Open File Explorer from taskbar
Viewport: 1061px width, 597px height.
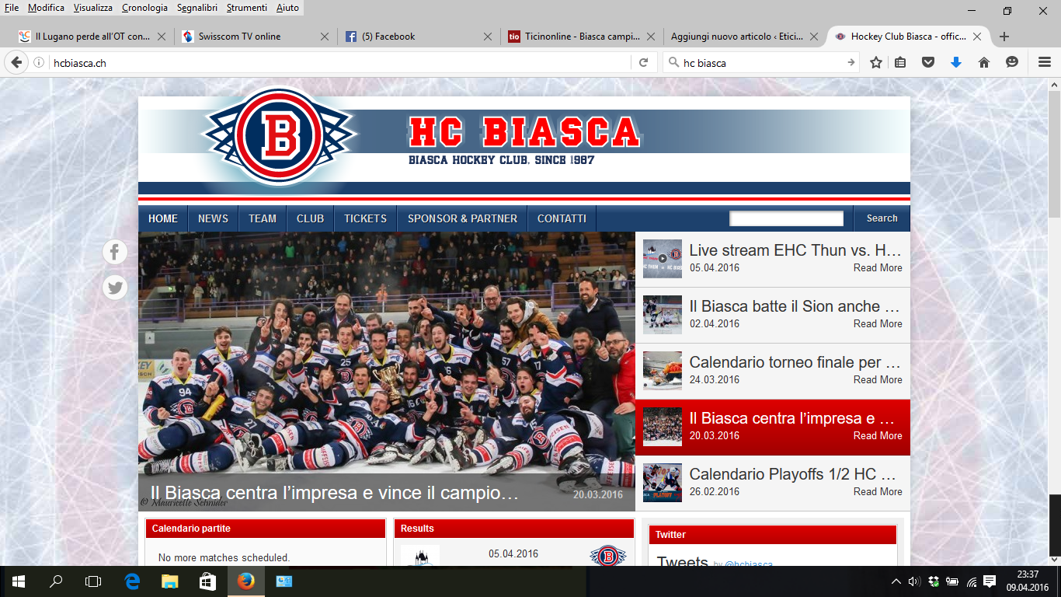[169, 581]
